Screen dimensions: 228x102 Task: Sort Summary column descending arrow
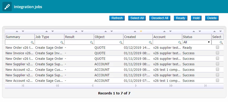[23, 31]
